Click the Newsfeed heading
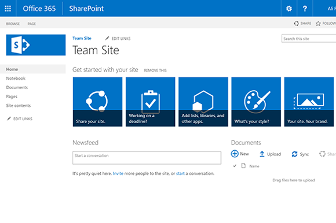 86,143
